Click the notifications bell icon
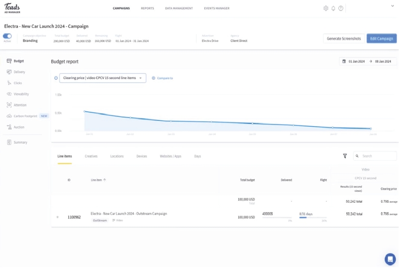Image resolution: width=399 pixels, height=268 pixels. pos(333,9)
